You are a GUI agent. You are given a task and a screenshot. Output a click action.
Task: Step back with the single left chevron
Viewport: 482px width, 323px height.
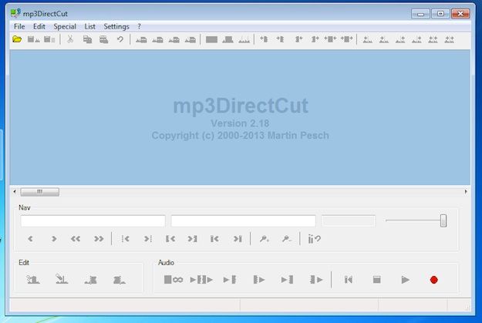(x=30, y=239)
